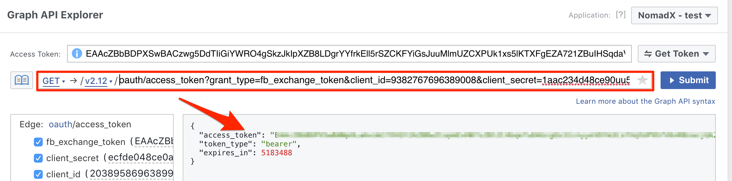This screenshot has width=732, height=181.
Task: Click the expires_in value 5183488
Action: tap(277, 153)
